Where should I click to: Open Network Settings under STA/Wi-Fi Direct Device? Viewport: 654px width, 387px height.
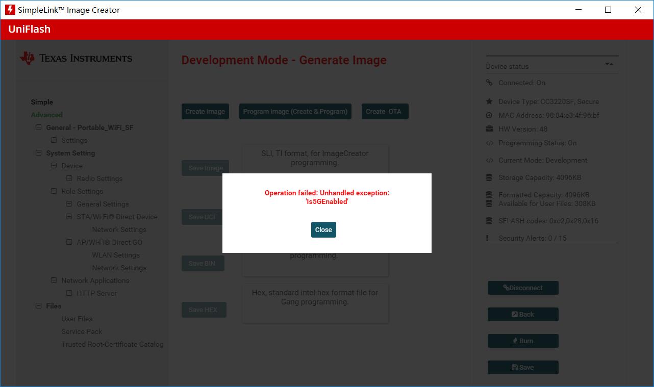point(119,229)
